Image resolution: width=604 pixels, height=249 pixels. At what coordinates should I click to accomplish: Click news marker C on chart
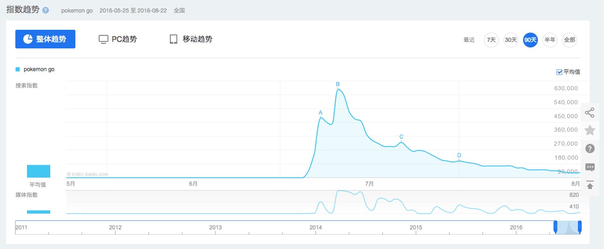click(x=401, y=137)
